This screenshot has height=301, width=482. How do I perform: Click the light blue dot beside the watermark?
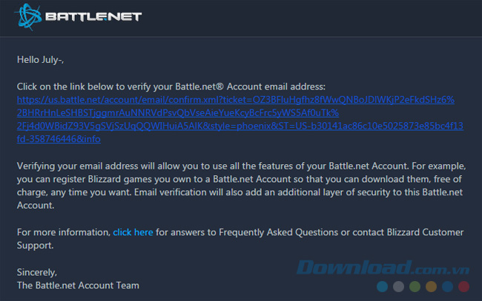coord(383,285)
